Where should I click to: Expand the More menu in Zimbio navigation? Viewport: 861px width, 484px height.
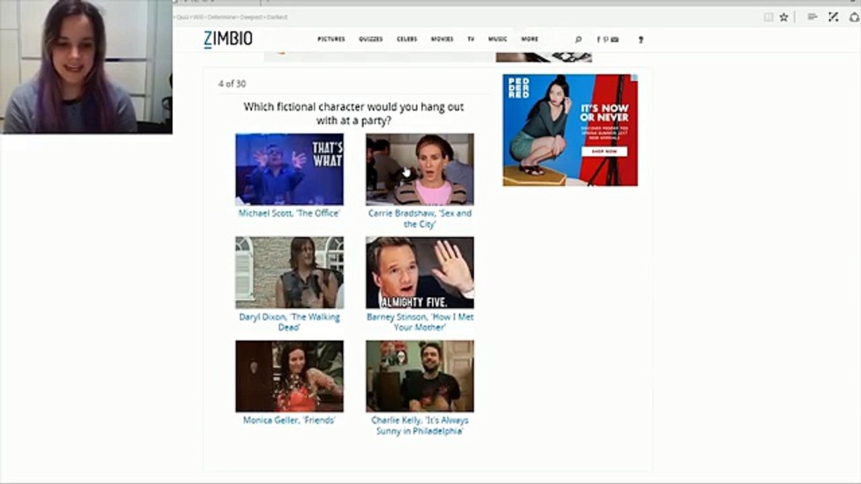529,40
